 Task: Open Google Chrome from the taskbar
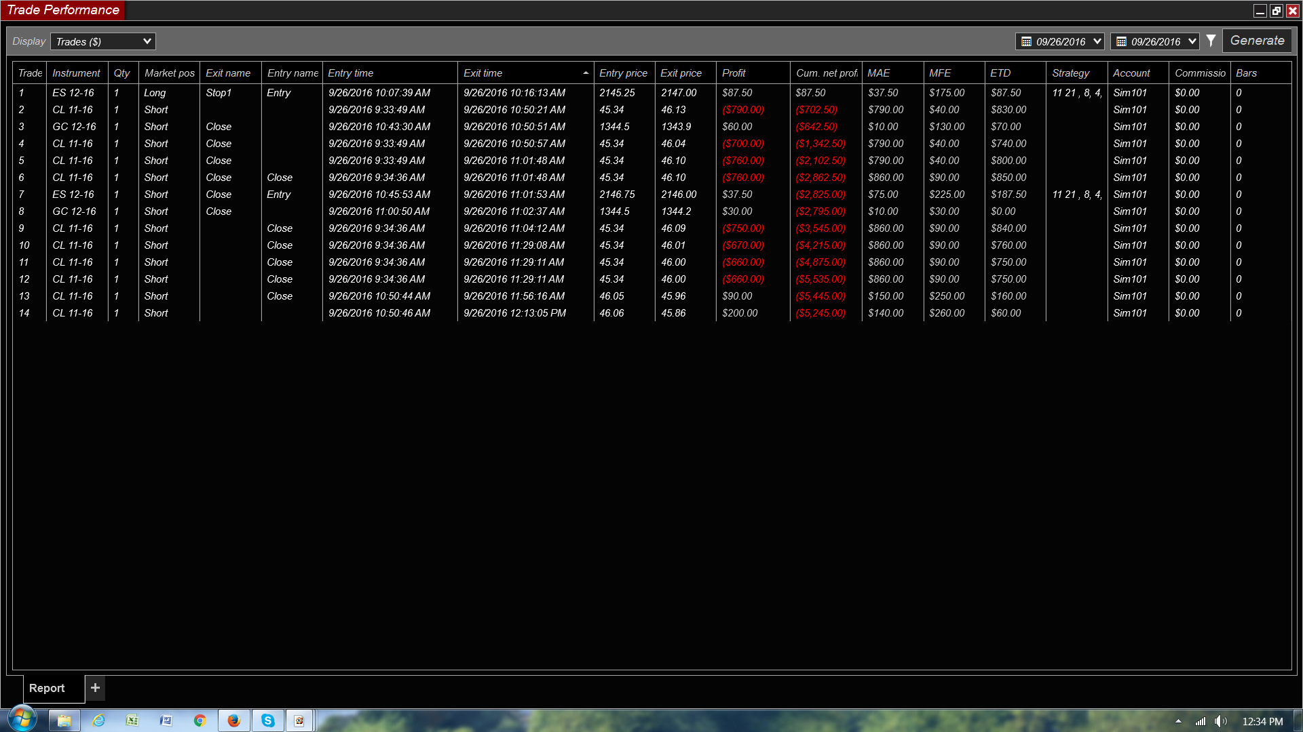(x=200, y=720)
